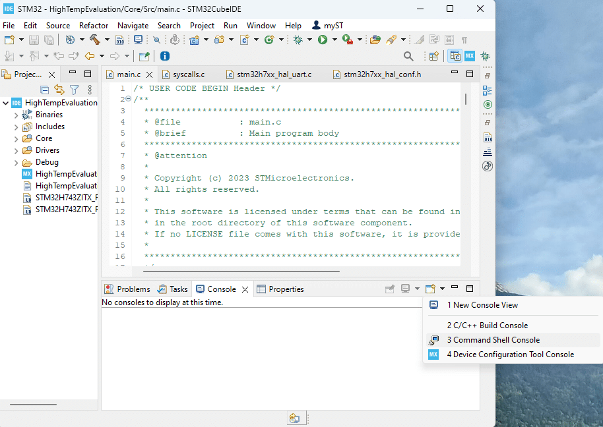Image resolution: width=603 pixels, height=427 pixels.
Task: Close the Console view tab
Action: [245, 289]
